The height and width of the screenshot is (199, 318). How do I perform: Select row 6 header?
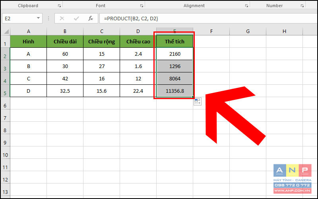pyautogui.click(x=5, y=103)
